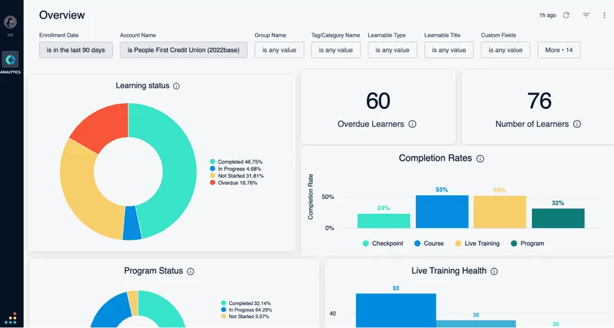Toggle Not Started in Program Status legend

click(245, 317)
